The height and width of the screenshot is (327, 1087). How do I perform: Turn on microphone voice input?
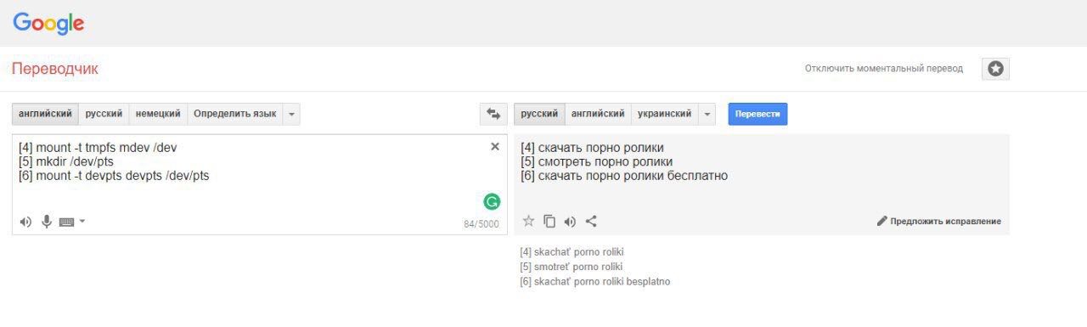(x=47, y=222)
